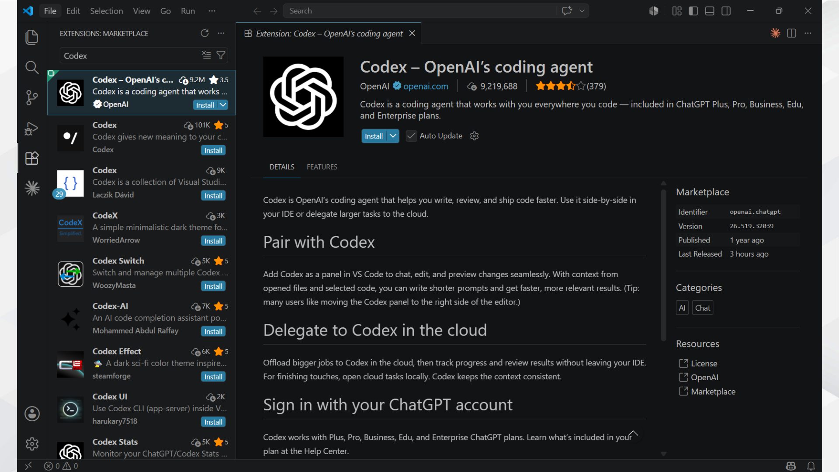Install the Codex Effect theme

[213, 377]
